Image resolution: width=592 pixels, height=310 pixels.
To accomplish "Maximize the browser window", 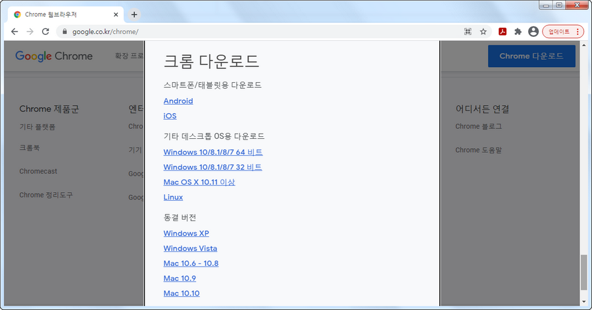I will [x=559, y=5].
